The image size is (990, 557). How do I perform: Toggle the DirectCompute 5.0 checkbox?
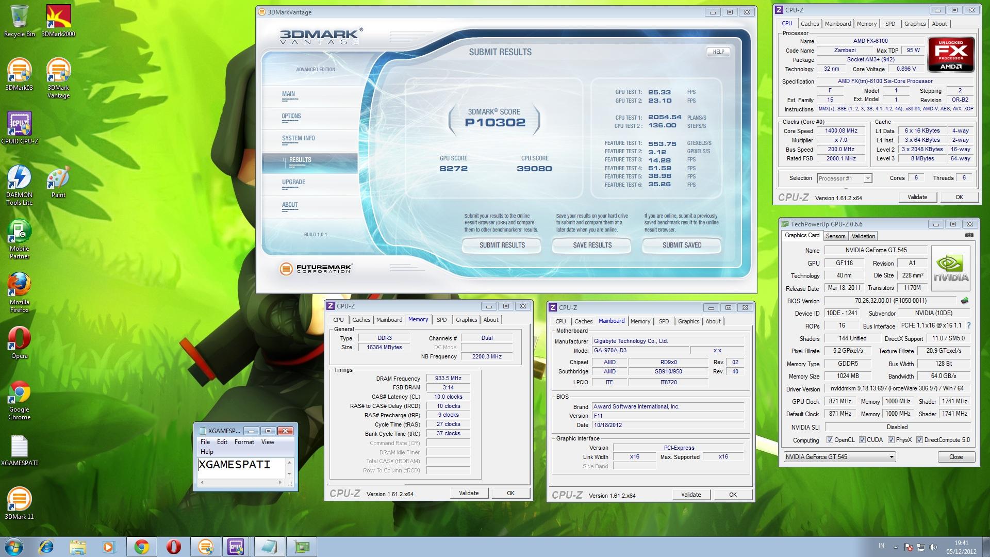coord(919,440)
